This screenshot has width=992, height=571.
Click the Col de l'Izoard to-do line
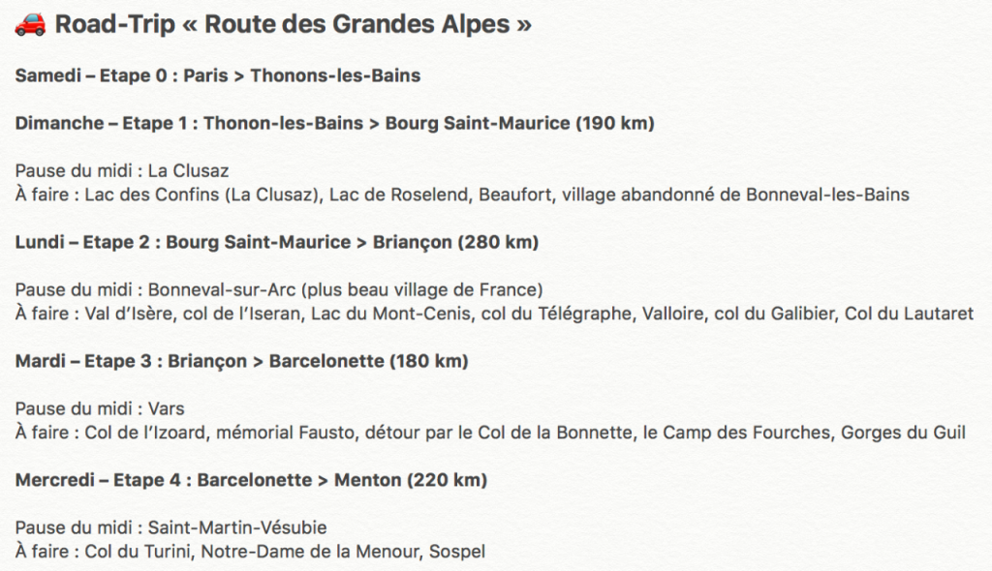(490, 432)
